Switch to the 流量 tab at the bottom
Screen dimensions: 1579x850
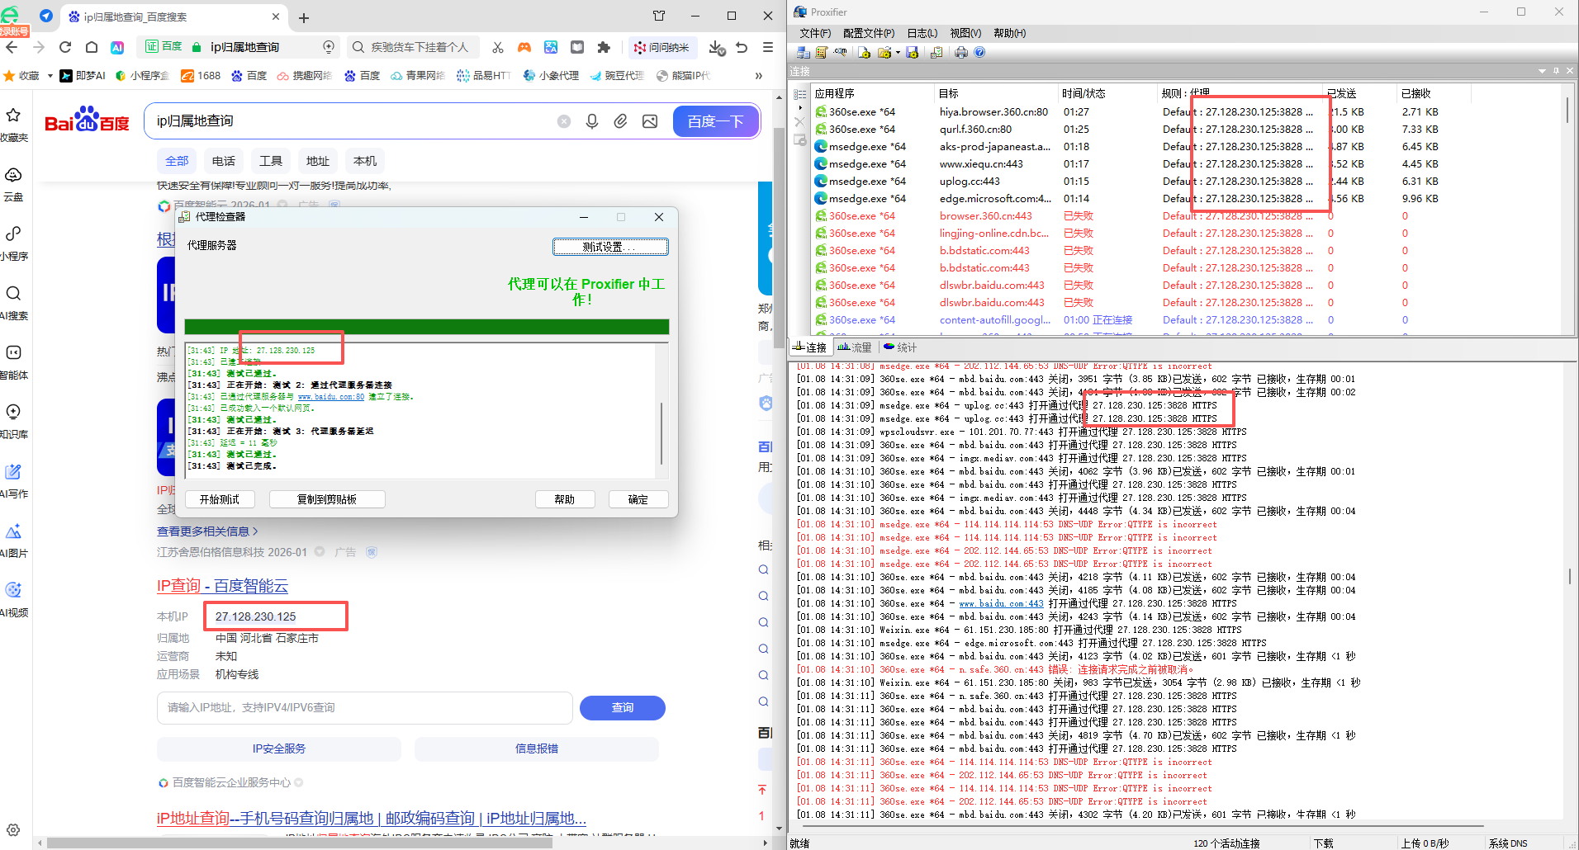[x=853, y=347]
